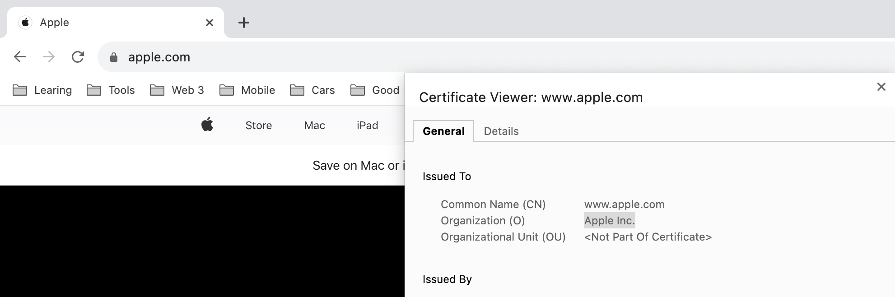Viewport: 895px width, 297px height.
Task: Click the highlighted Apple Inc. organization value
Action: [610, 221]
